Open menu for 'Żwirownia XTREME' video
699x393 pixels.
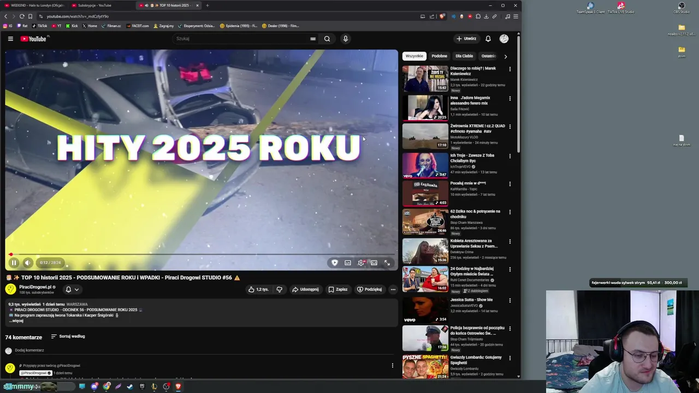[510, 127]
